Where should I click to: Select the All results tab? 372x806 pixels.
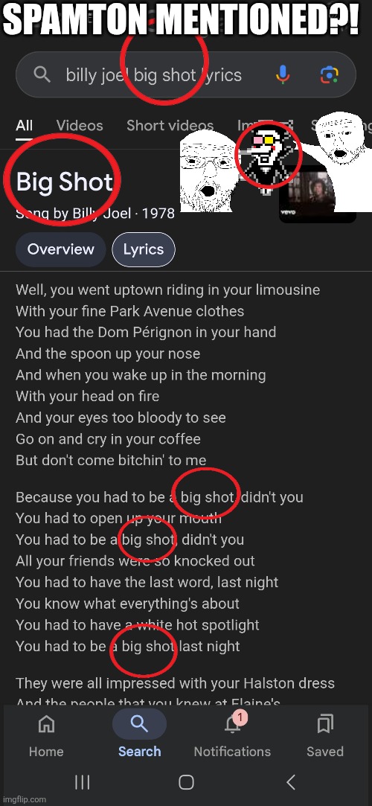tap(24, 126)
